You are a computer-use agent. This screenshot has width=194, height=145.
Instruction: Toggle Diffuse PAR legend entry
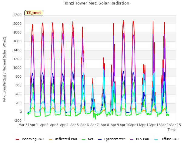pos(166,139)
